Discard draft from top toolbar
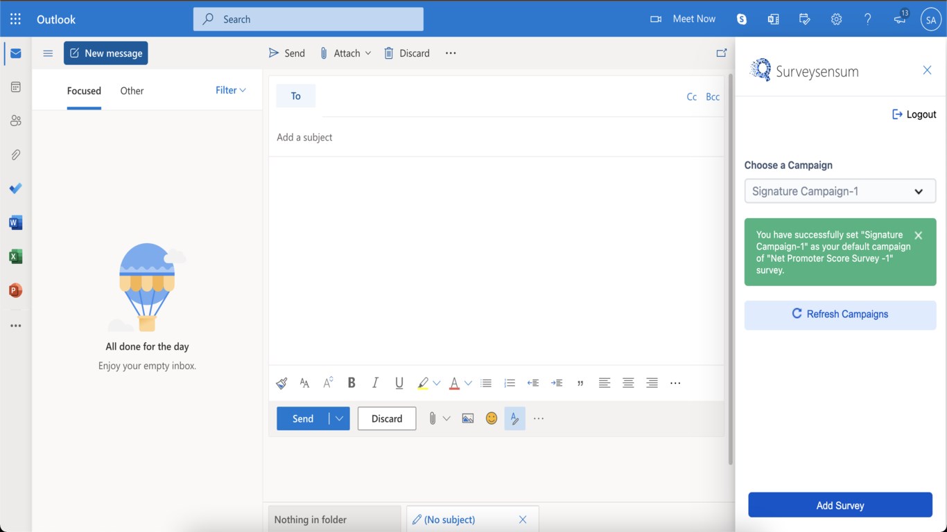 407,53
